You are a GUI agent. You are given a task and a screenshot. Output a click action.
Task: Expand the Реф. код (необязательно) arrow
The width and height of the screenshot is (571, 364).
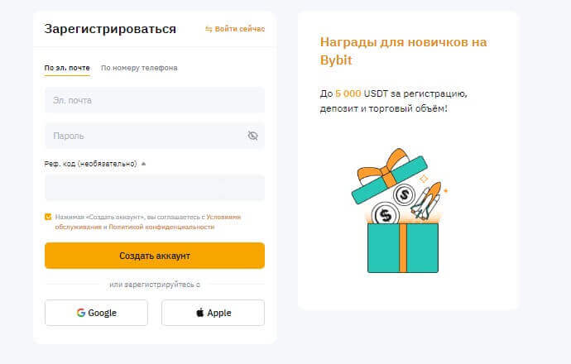click(x=144, y=164)
